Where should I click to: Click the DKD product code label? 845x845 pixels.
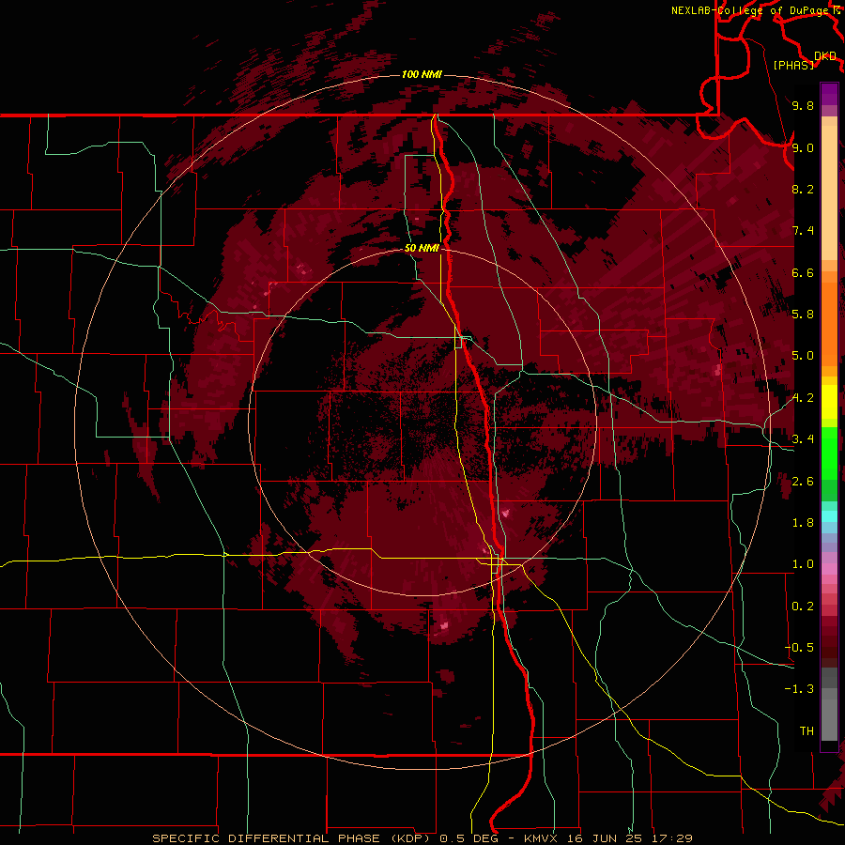coord(825,56)
